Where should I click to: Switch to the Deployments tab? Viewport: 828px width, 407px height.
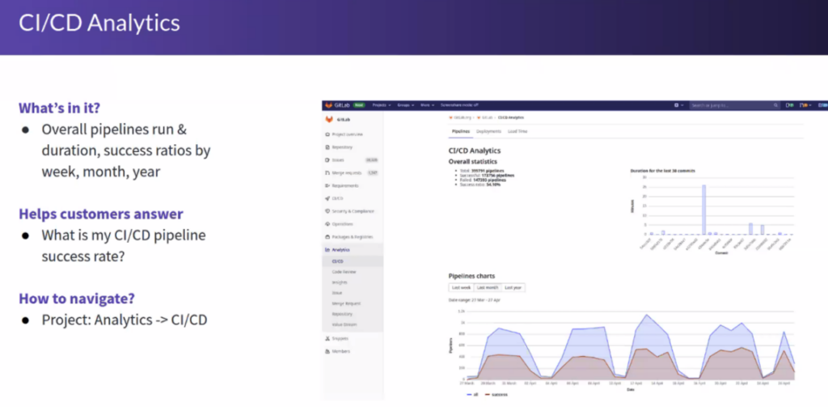pyautogui.click(x=488, y=131)
